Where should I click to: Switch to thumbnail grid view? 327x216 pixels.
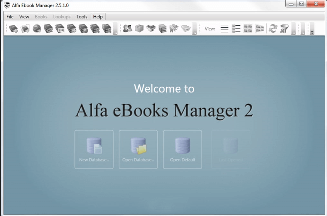click(x=248, y=29)
